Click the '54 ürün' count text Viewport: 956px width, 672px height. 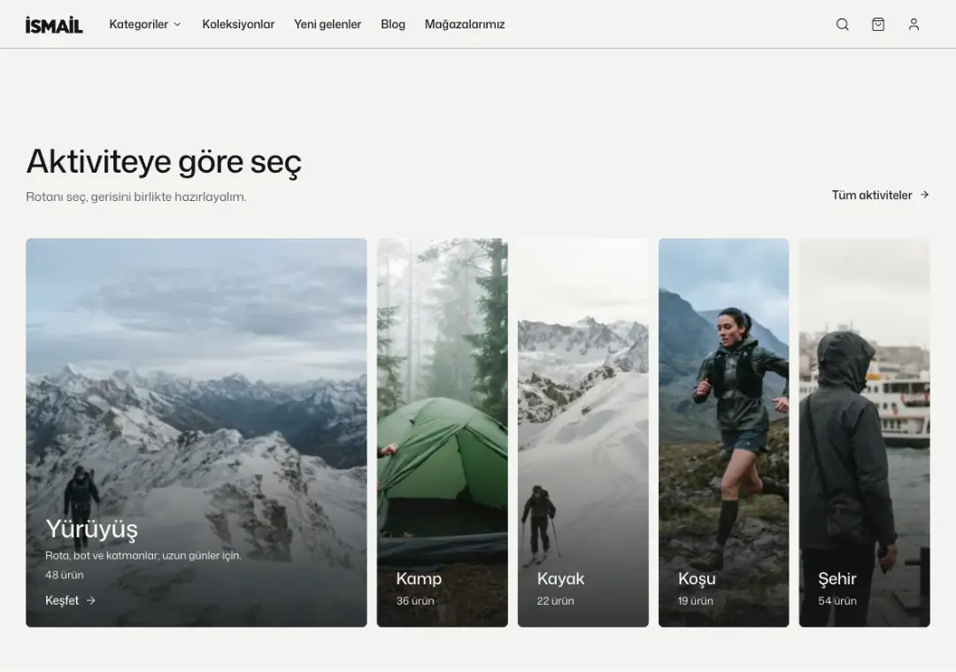(837, 600)
